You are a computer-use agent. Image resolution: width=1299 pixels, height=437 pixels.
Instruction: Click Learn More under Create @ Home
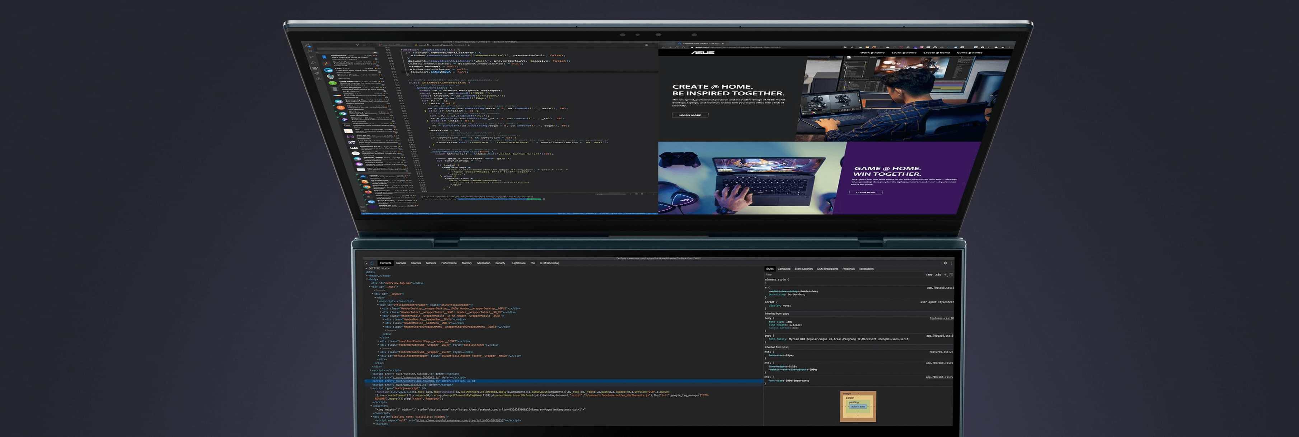[x=690, y=115]
